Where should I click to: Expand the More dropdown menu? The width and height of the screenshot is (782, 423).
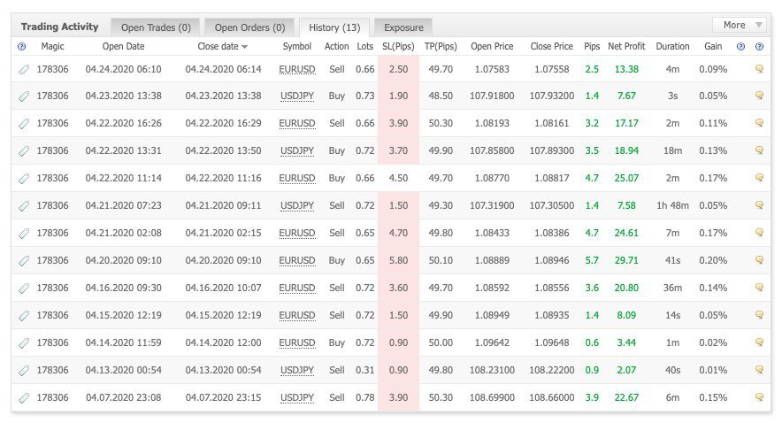click(741, 25)
